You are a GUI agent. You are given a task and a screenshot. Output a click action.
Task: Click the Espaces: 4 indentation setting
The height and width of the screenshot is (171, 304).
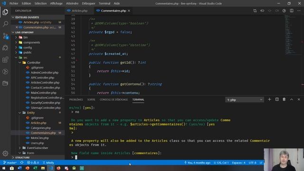coord(238,162)
